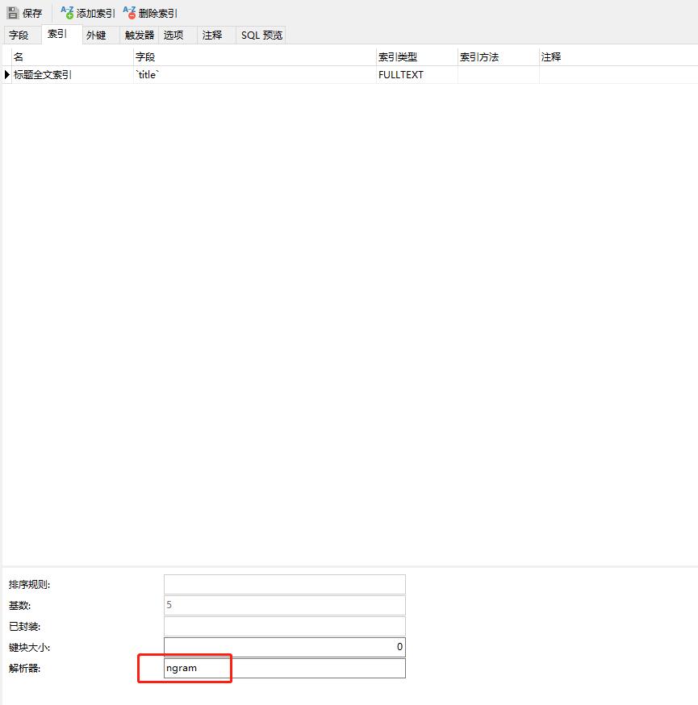Click the 注释 column header
This screenshot has width=698, height=705.
tap(618, 57)
